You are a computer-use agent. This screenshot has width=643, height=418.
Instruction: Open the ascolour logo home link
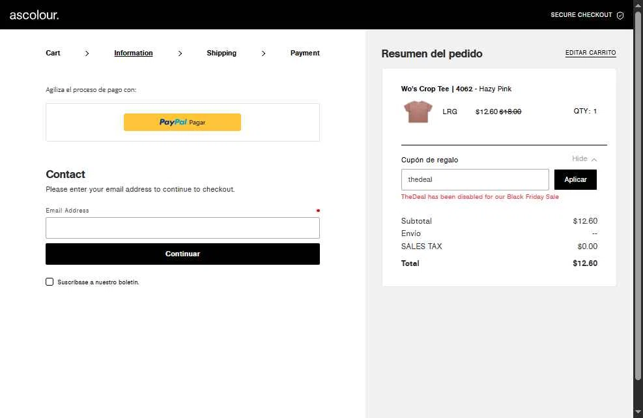(34, 15)
